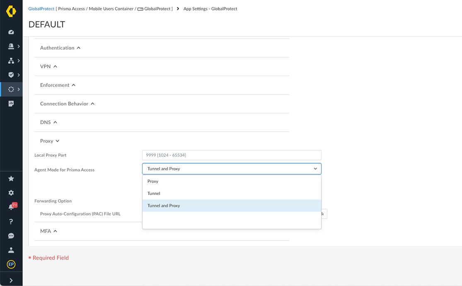Click the EP user avatar
Viewport: 462px width, 286px height.
(x=11, y=264)
